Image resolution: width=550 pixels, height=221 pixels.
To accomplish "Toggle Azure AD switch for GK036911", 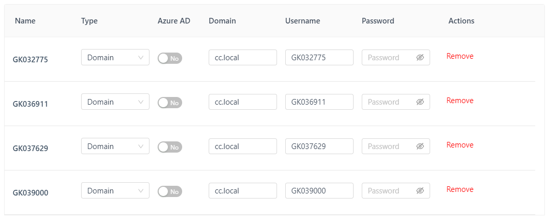I will point(170,103).
